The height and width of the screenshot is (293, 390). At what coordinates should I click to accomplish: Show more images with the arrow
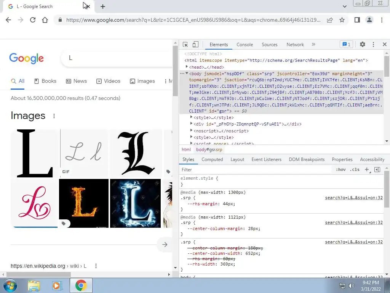(x=165, y=245)
